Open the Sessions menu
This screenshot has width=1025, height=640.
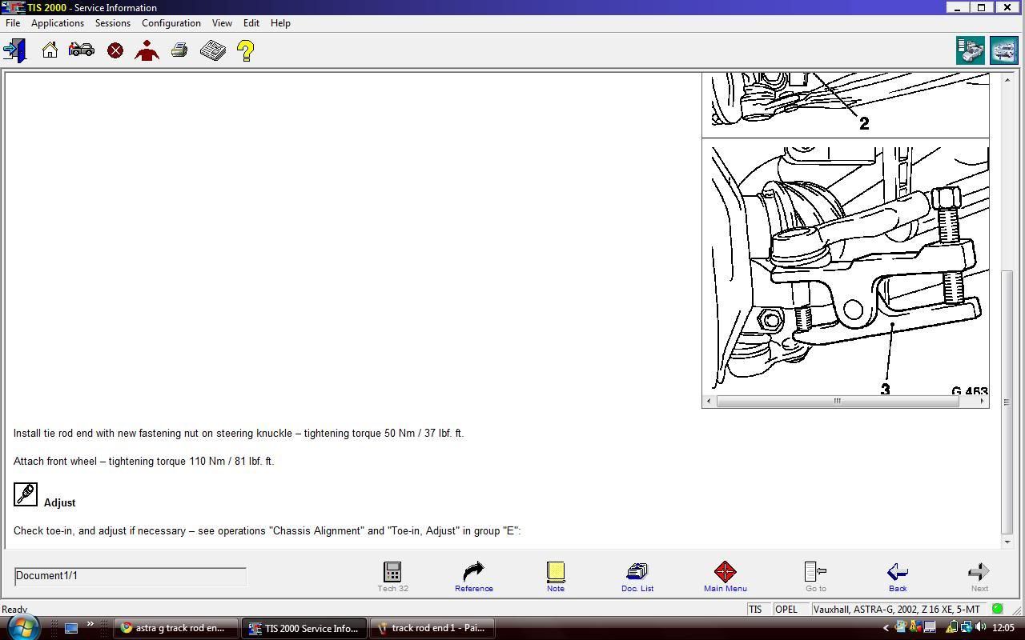point(112,23)
